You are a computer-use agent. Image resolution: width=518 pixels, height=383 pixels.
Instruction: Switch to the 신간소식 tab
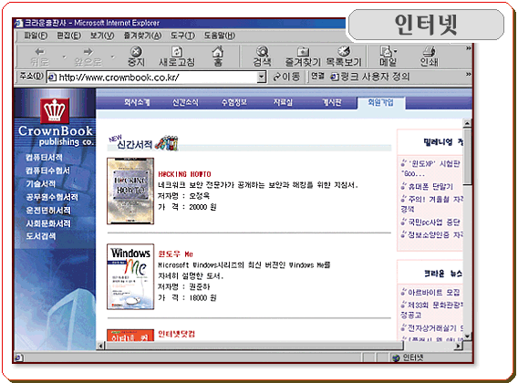point(185,102)
